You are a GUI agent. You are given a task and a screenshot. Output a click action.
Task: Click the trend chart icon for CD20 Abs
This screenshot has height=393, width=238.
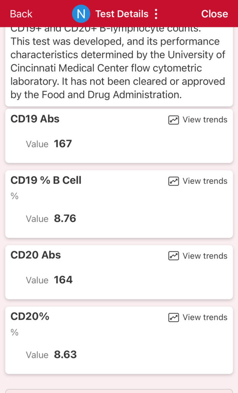(174, 256)
